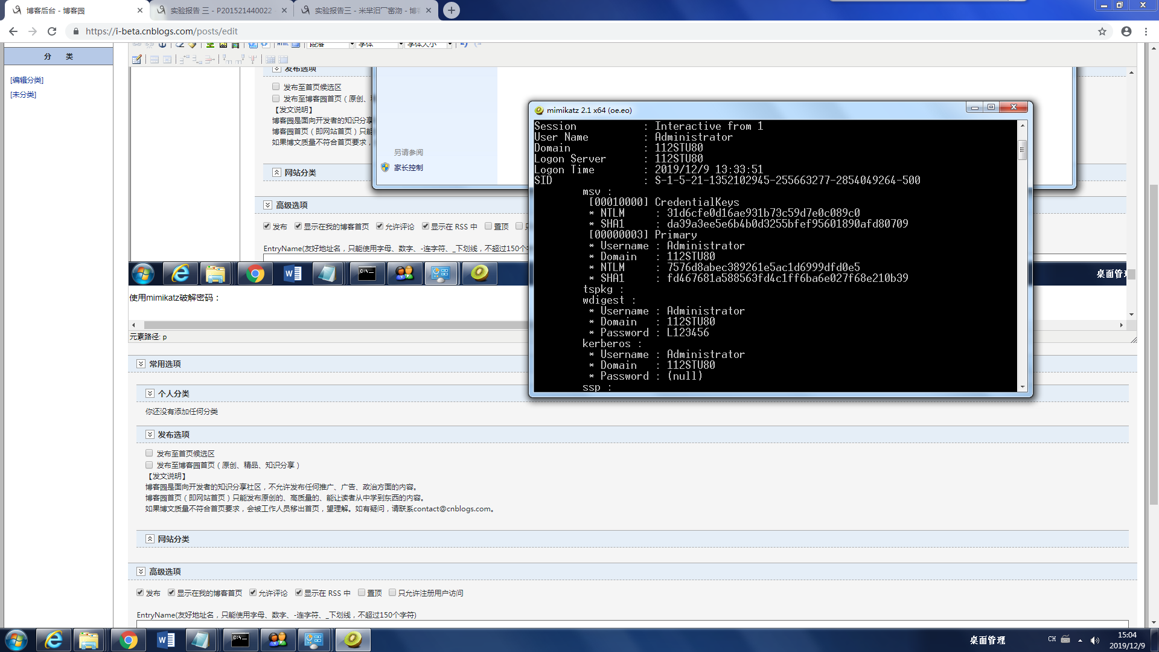The height and width of the screenshot is (652, 1159).
Task: Enable 只允许注册用户访问 checkbox
Action: (392, 593)
